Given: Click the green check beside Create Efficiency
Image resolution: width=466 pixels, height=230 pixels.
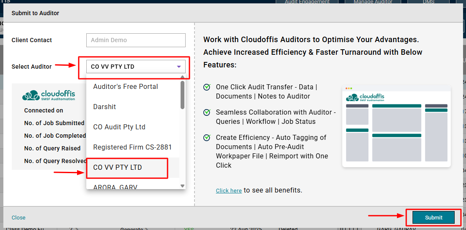Looking at the screenshot, I should pos(207,138).
